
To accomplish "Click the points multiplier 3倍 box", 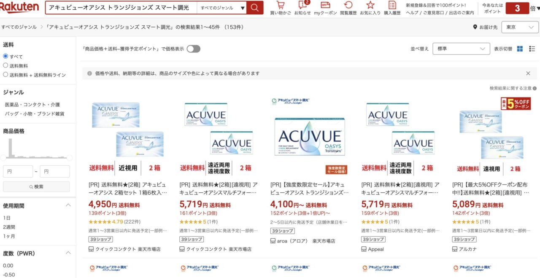I will coord(517,8).
